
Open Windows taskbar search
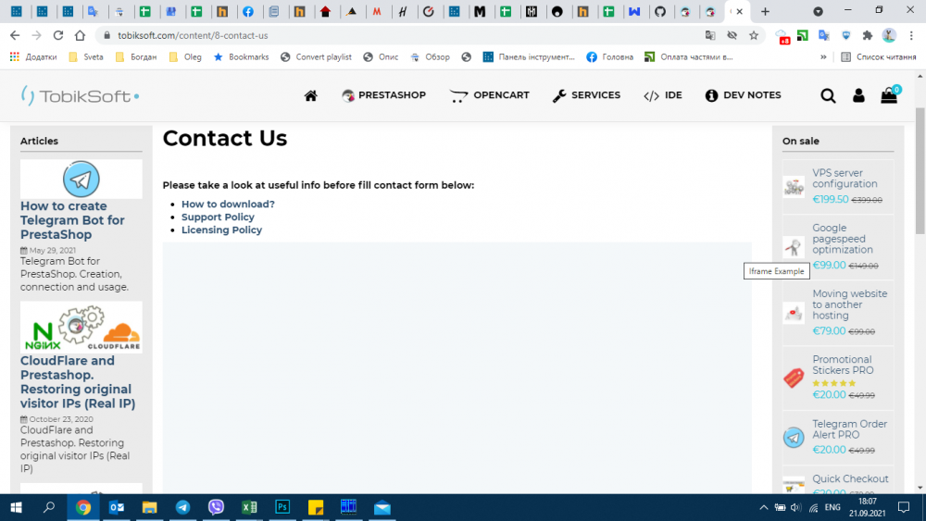point(49,507)
